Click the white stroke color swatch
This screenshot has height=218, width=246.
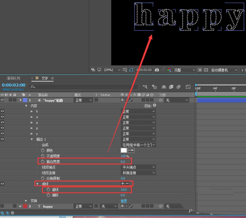[x=124, y=150]
